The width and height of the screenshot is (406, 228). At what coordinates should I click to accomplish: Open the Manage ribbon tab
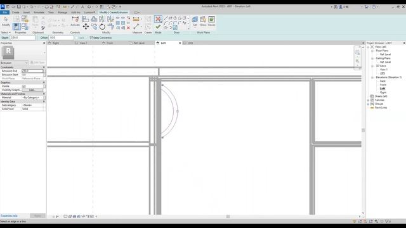pos(62,13)
